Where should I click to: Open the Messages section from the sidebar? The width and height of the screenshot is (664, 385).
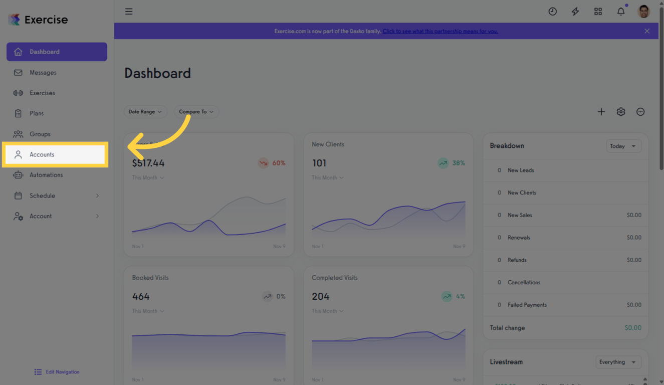tap(43, 72)
